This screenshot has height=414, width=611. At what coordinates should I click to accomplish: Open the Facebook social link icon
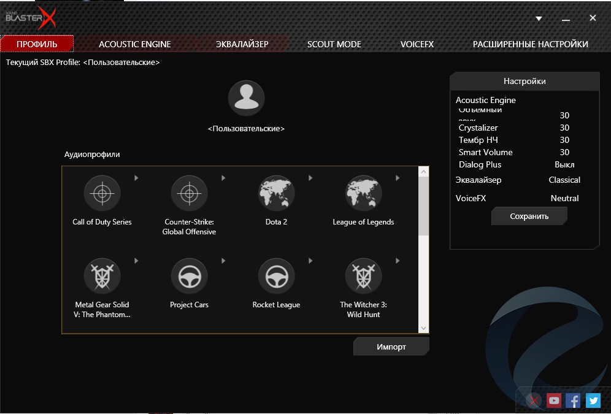click(x=573, y=401)
